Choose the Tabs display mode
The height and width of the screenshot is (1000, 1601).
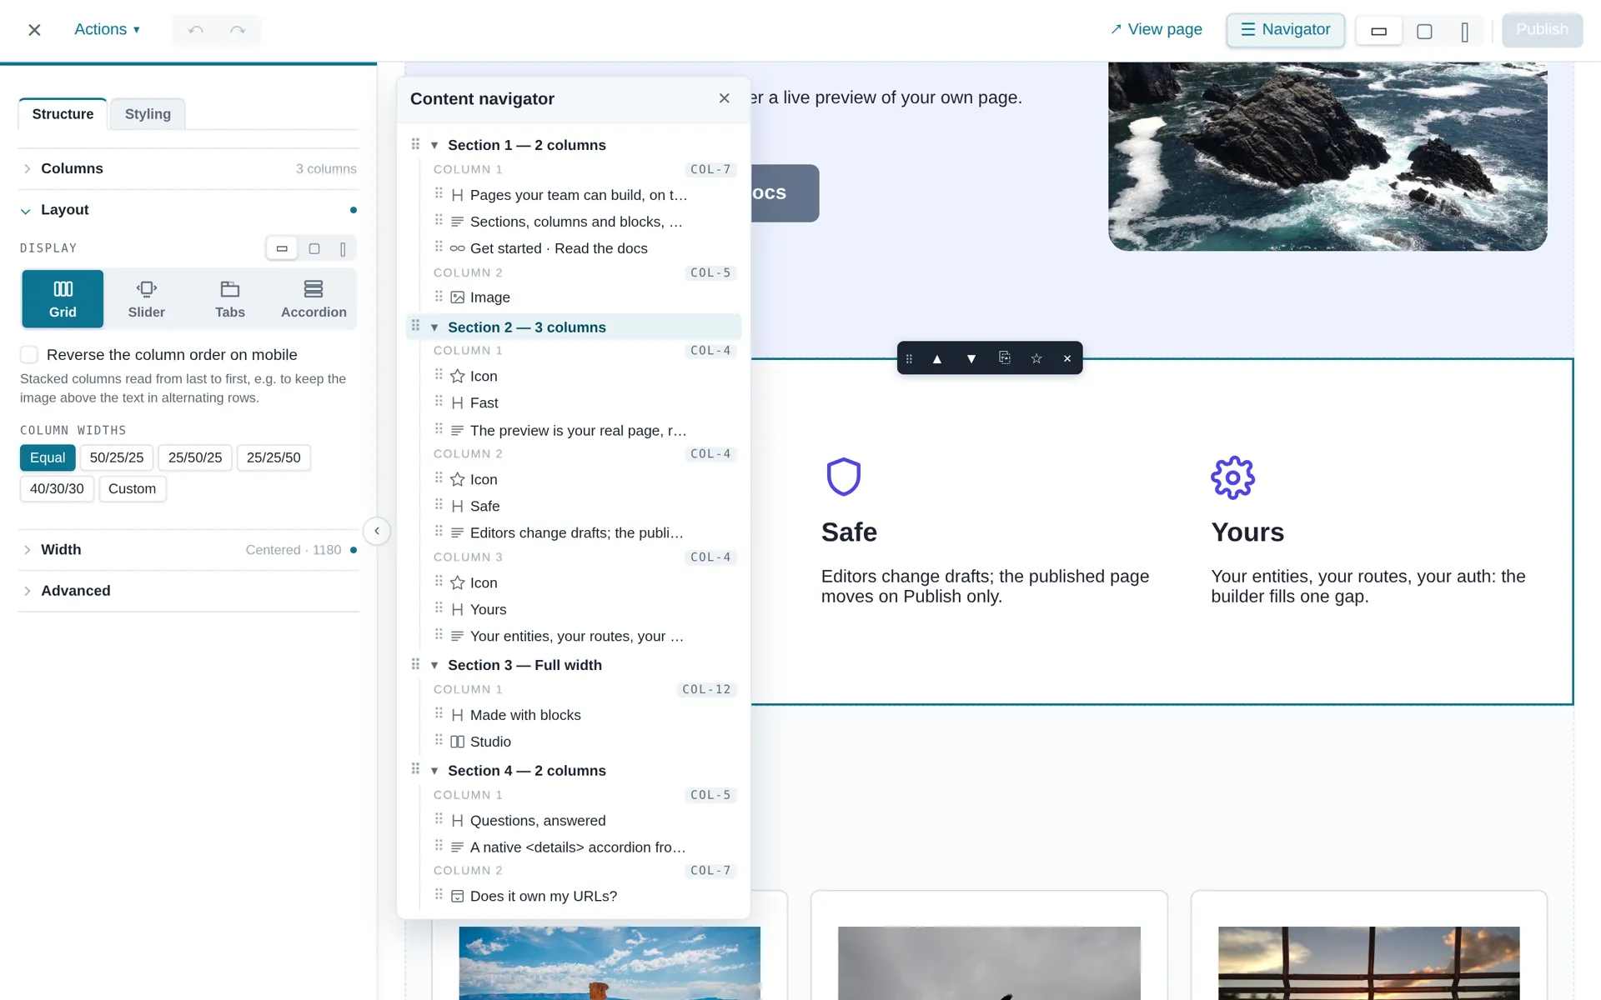point(230,299)
